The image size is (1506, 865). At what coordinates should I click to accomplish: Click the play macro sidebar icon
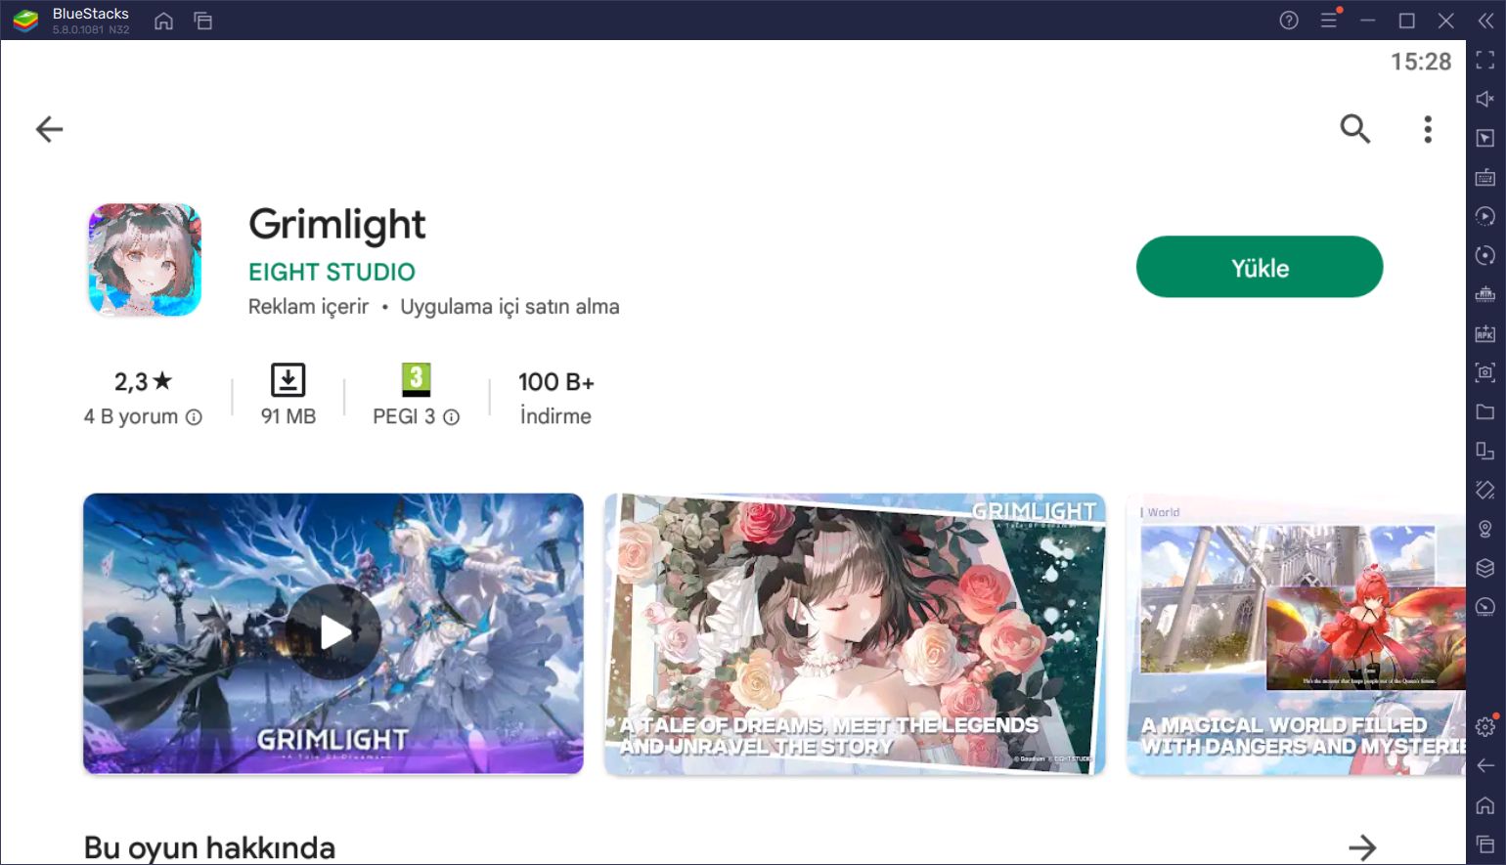tap(1484, 216)
